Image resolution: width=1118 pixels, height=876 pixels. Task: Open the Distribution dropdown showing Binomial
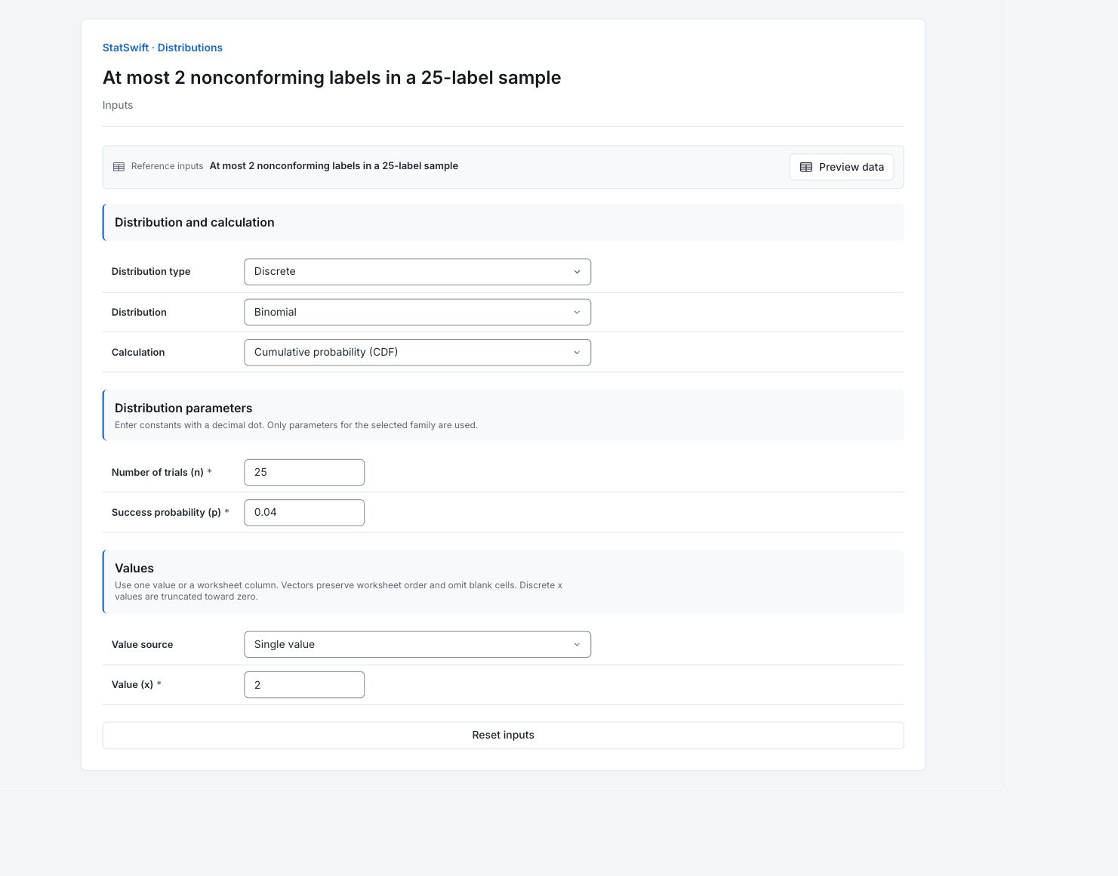tap(417, 312)
